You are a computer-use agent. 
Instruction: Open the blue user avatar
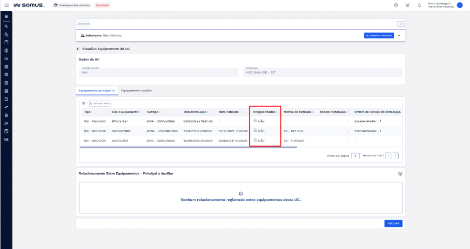click(x=459, y=5)
